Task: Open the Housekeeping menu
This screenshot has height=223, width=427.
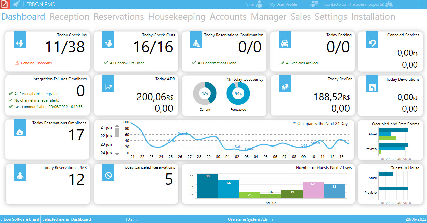Action: 177,17
